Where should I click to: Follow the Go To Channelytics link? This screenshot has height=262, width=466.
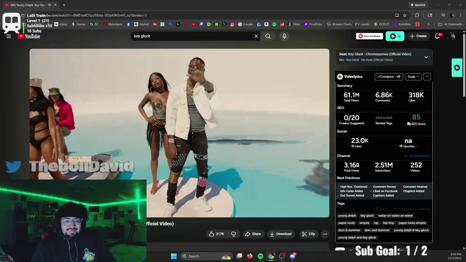(417, 156)
